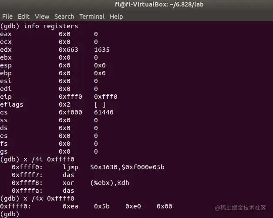
Task: Click the byte value 0x5b
Action: [102, 206]
